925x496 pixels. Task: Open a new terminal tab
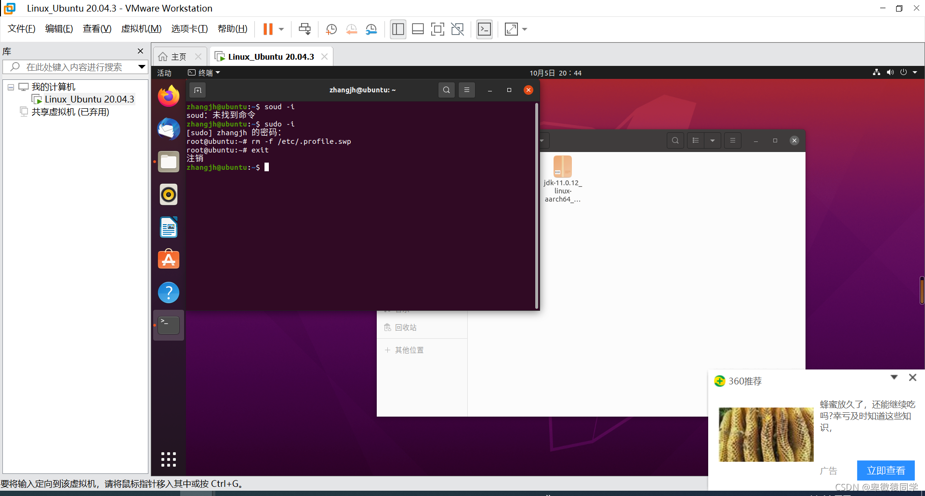pyautogui.click(x=198, y=90)
